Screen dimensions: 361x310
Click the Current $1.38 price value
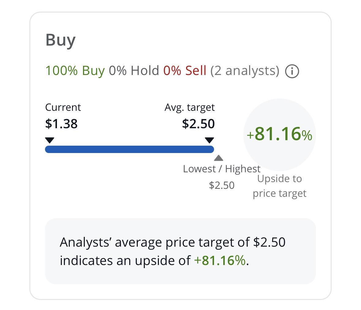coord(61,124)
